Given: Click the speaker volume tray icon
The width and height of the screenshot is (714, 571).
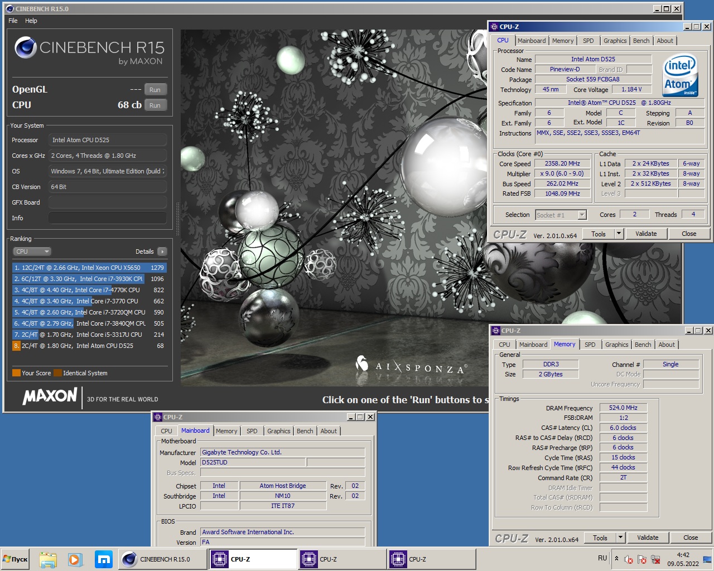Looking at the screenshot, I should point(629,559).
